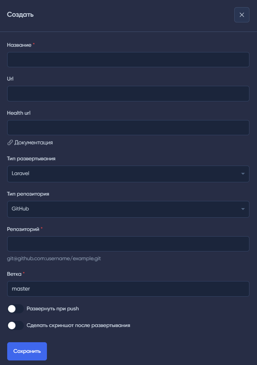This screenshot has width=257, height=365.
Task: Click the chain-link icon beside Документация
Action: click(10, 143)
